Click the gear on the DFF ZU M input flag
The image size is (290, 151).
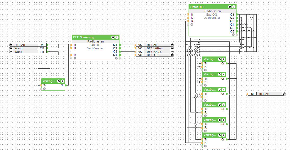[11, 45]
